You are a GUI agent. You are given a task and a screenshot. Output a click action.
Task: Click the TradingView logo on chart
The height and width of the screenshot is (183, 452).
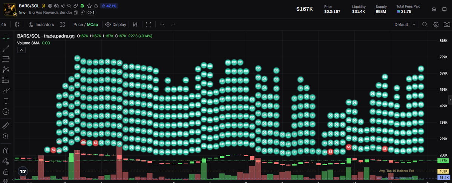pyautogui.click(x=23, y=171)
